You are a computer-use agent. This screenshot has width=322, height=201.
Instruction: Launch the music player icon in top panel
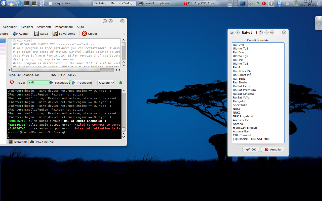point(42,3)
